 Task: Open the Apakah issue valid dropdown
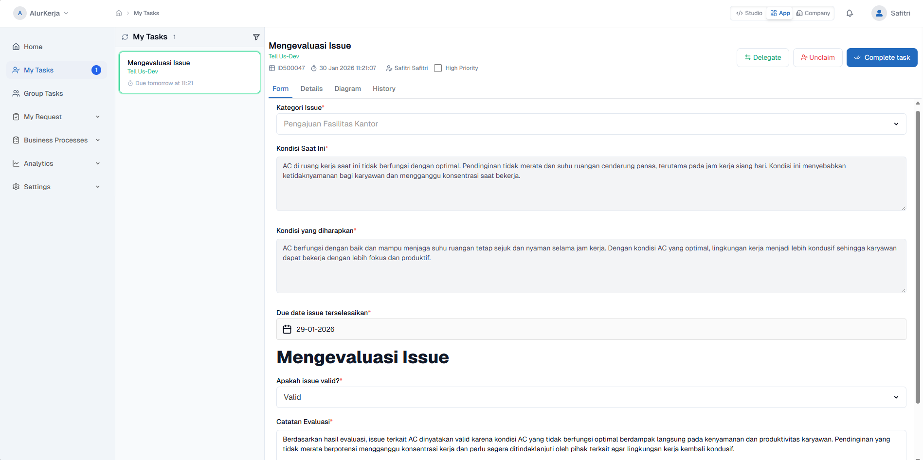click(591, 397)
